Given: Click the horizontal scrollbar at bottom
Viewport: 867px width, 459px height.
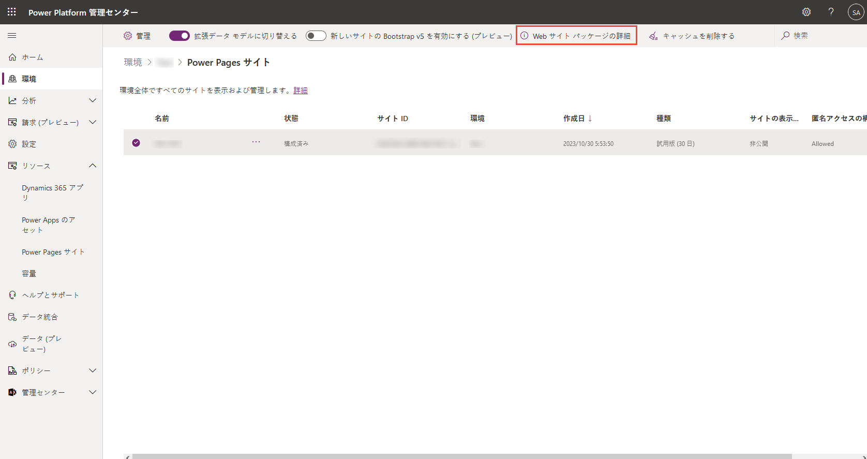Looking at the screenshot, I should [x=462, y=456].
